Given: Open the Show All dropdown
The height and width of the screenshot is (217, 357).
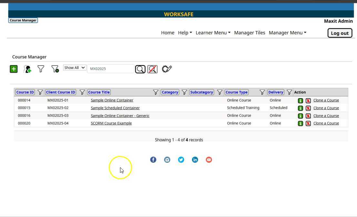Looking at the screenshot, I should [75, 68].
